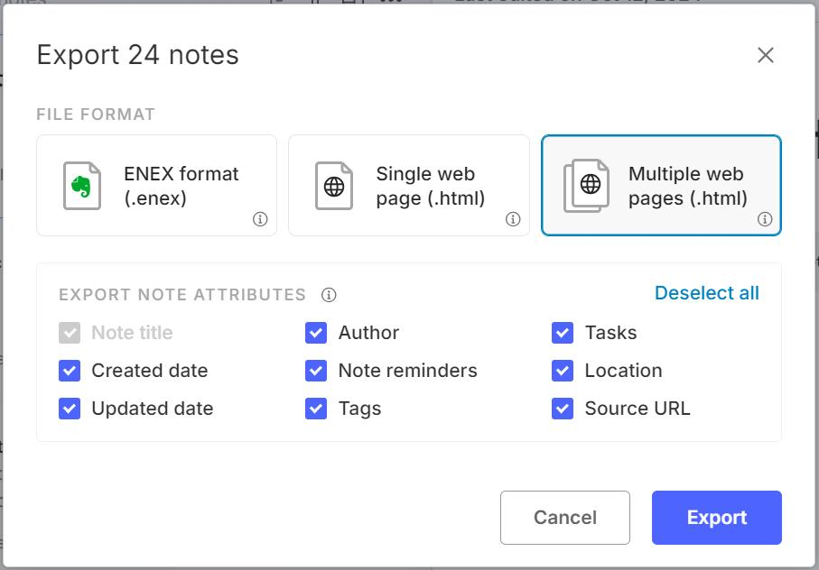This screenshot has width=819, height=570.
Task: Disable Location in exported attributes
Action: pyautogui.click(x=563, y=371)
